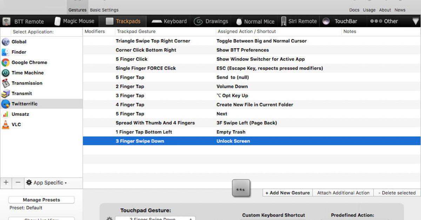The image size is (421, 220).
Task: Open the Siri Remote tab
Action: tap(299, 21)
